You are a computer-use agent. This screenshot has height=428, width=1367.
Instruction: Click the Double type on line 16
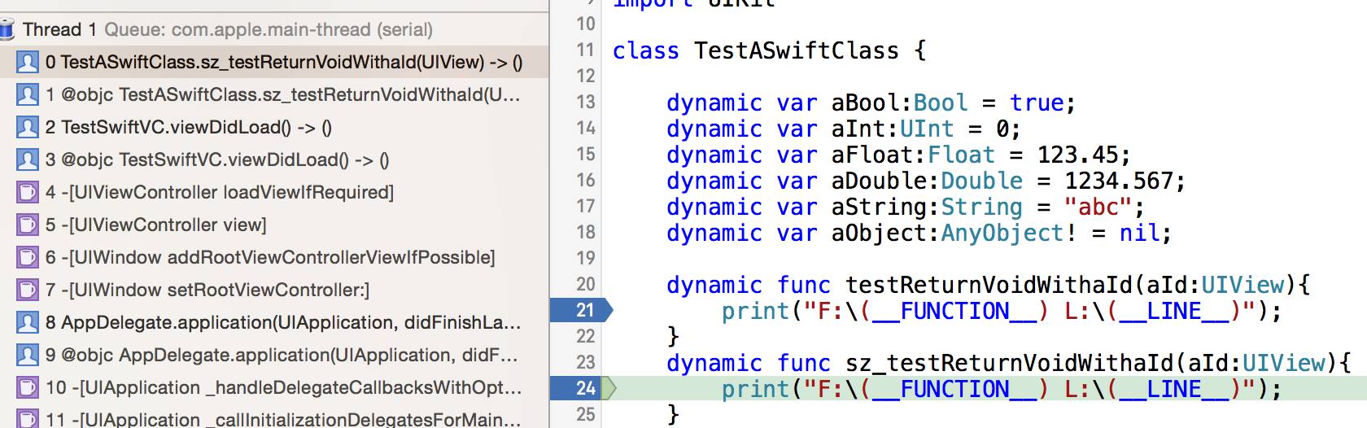tap(982, 181)
